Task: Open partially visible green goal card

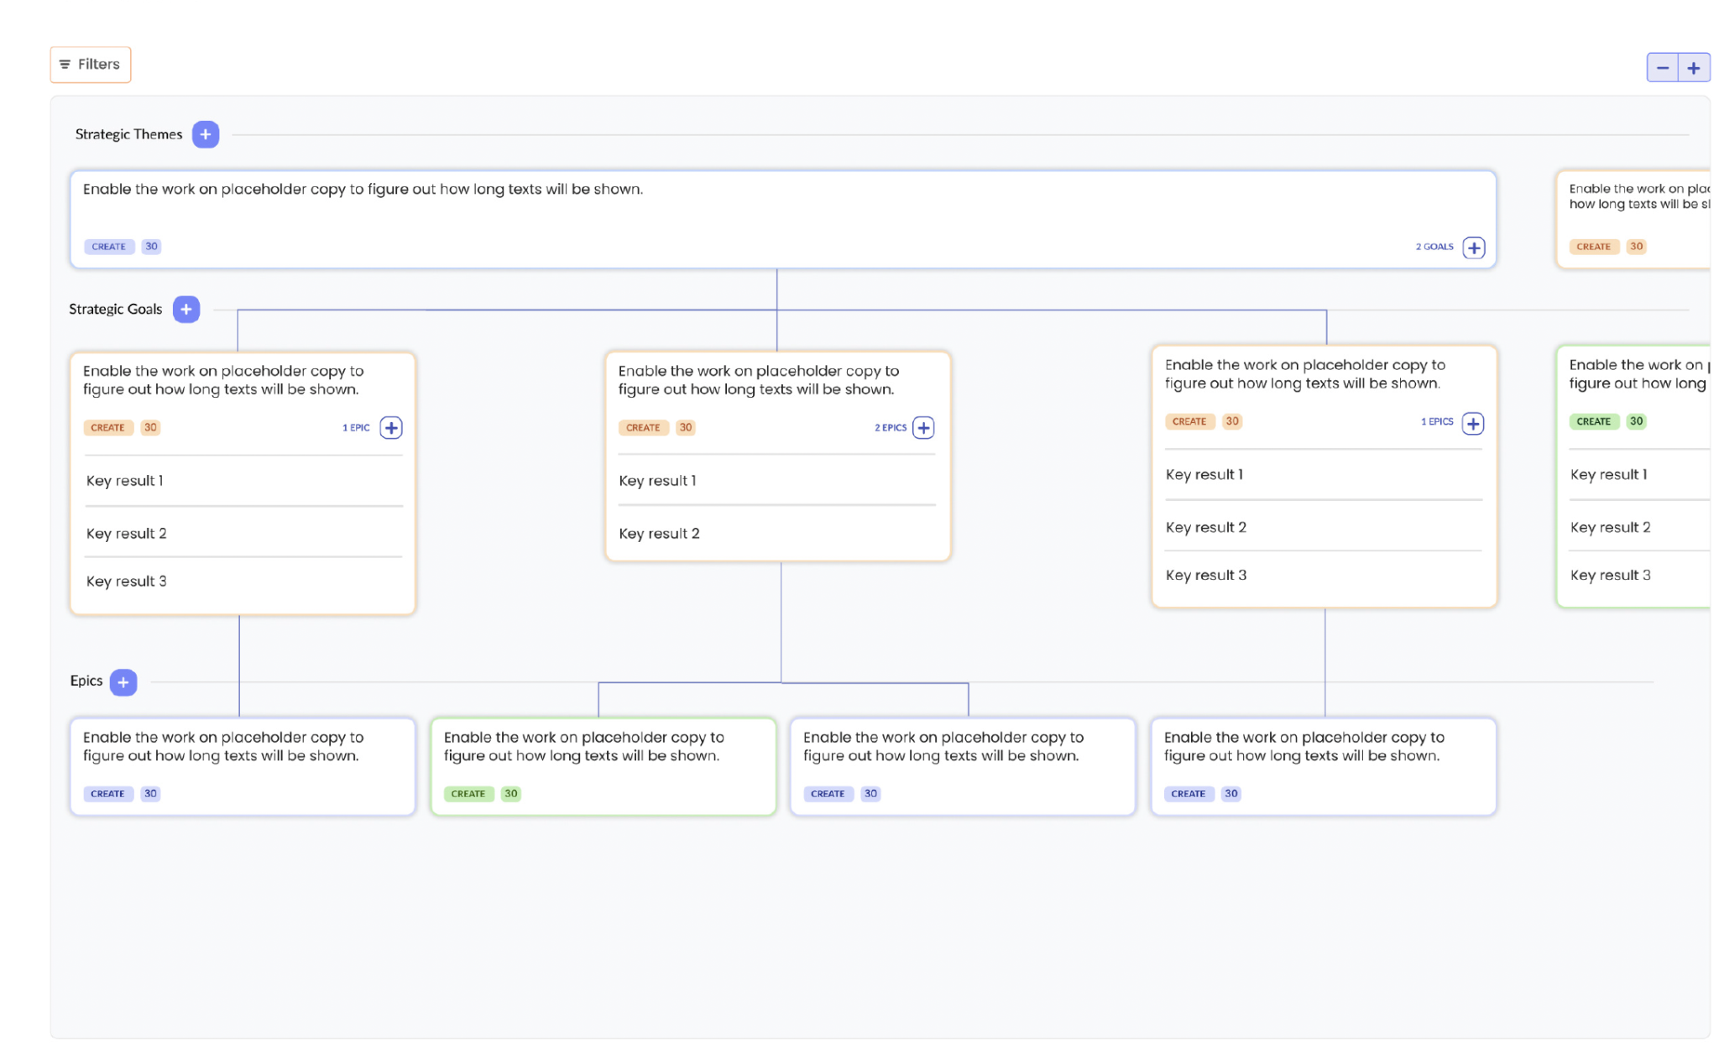Action: tap(1637, 375)
